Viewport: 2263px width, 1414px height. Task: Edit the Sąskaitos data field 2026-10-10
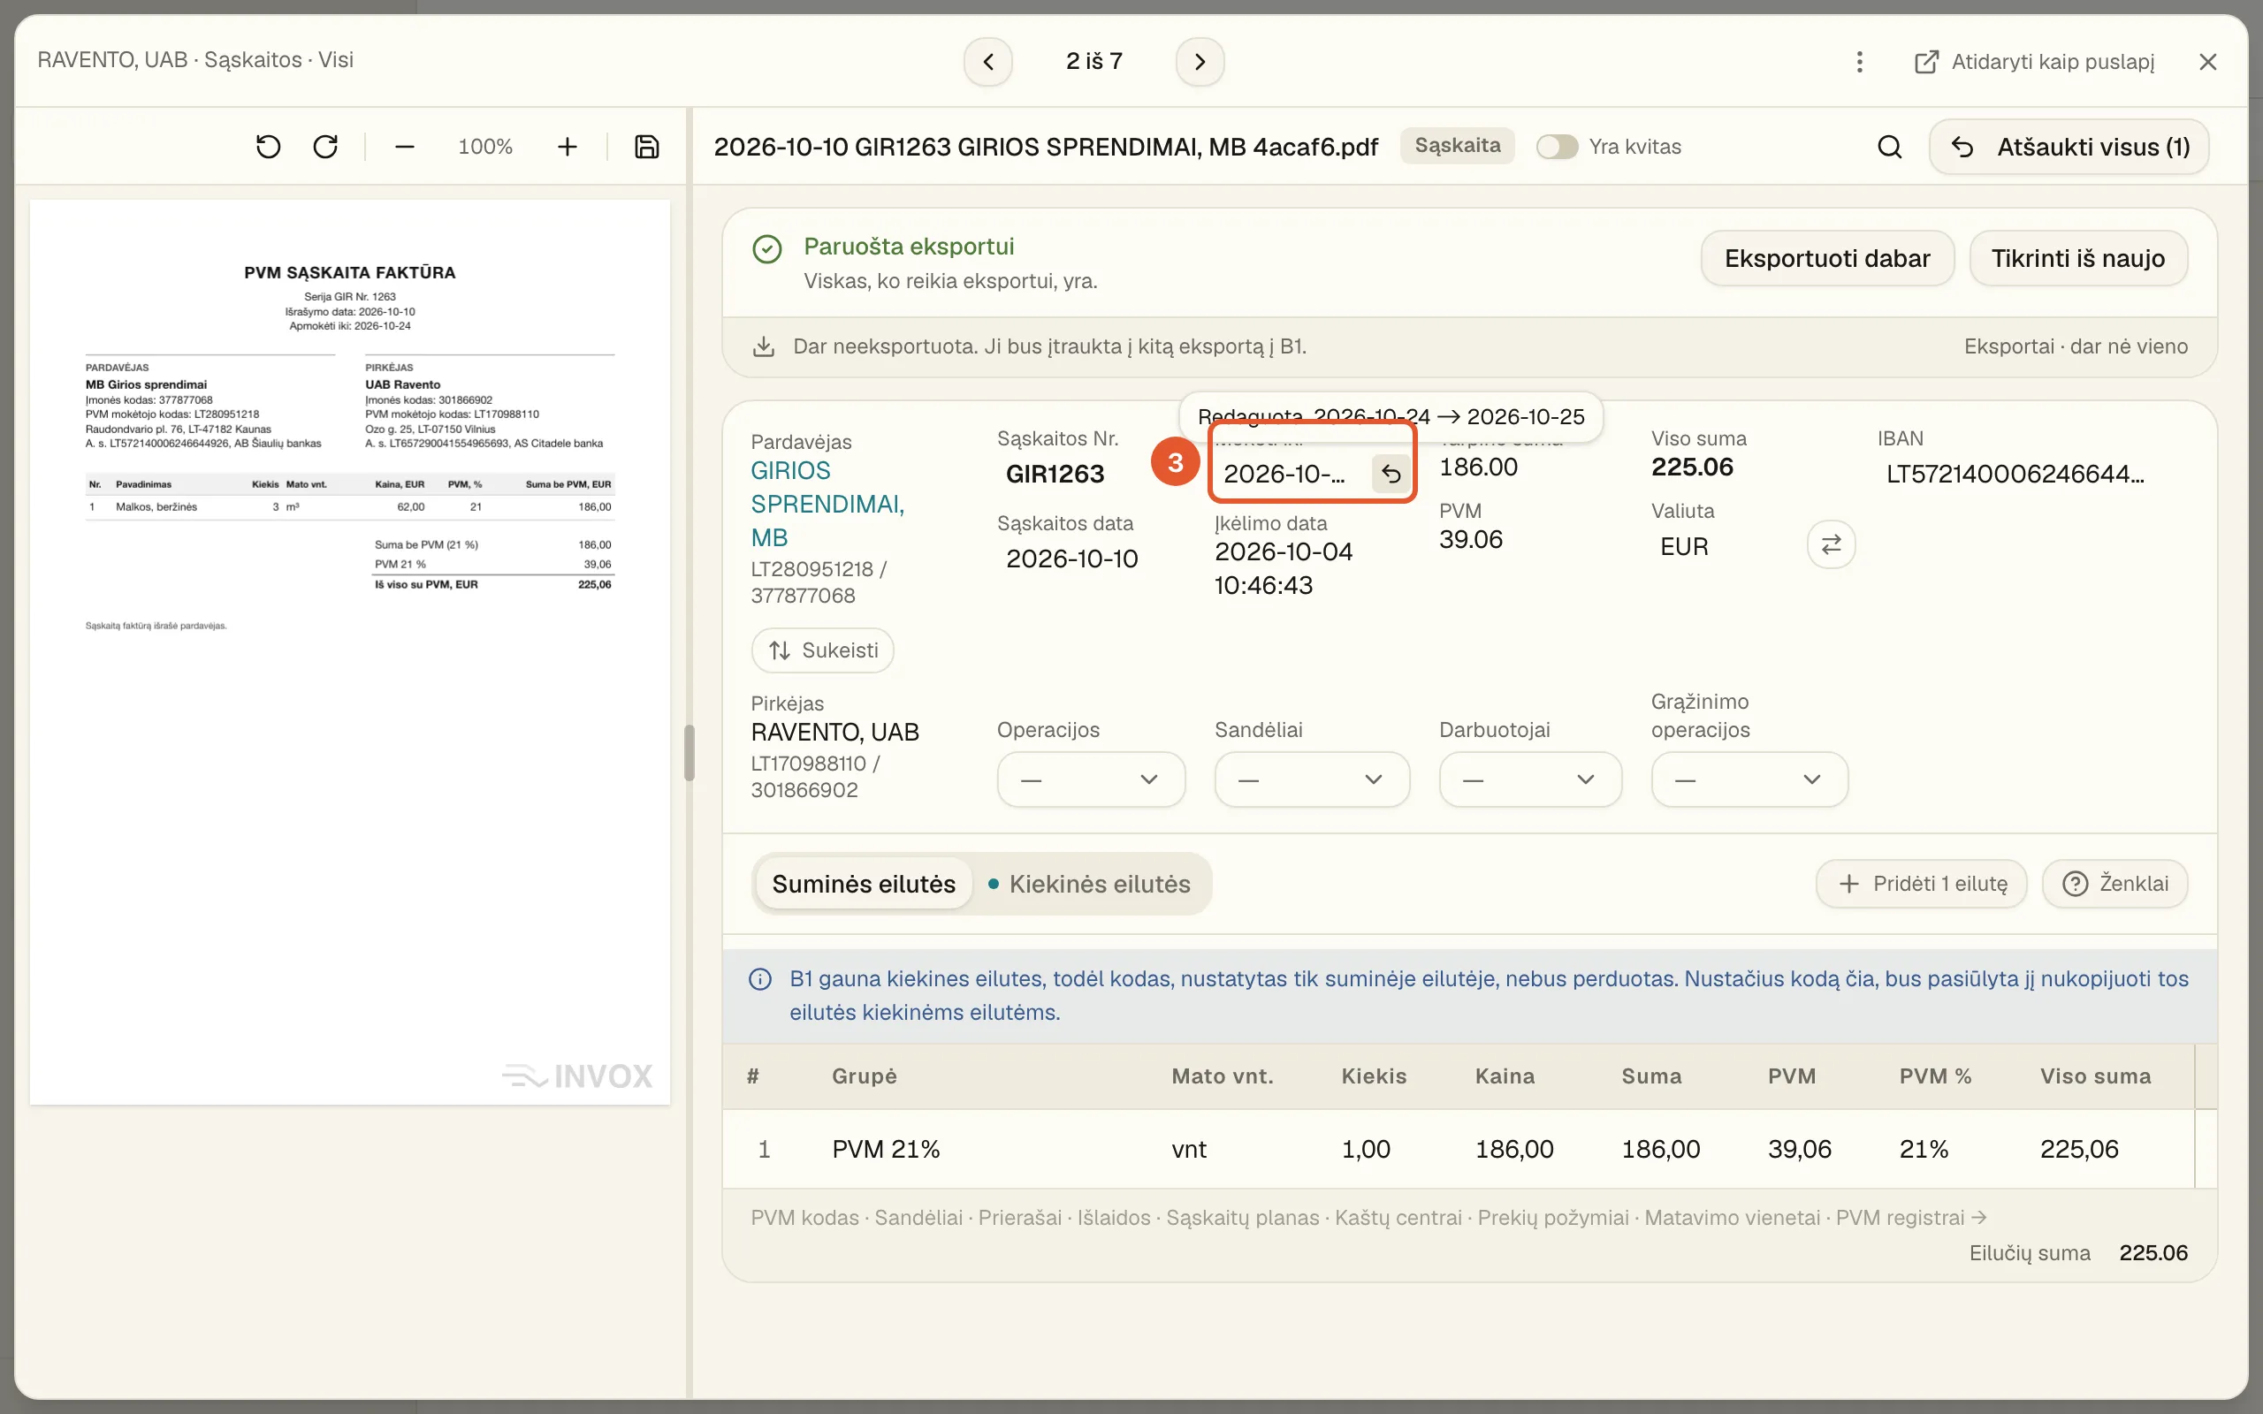(x=1071, y=559)
